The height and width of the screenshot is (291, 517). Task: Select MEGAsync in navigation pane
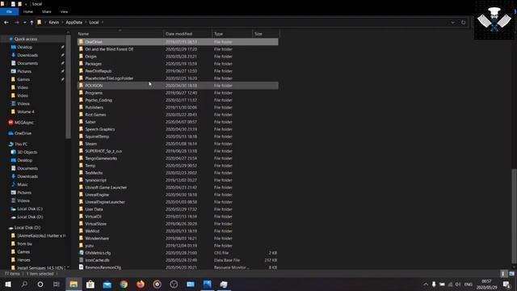(x=23, y=122)
